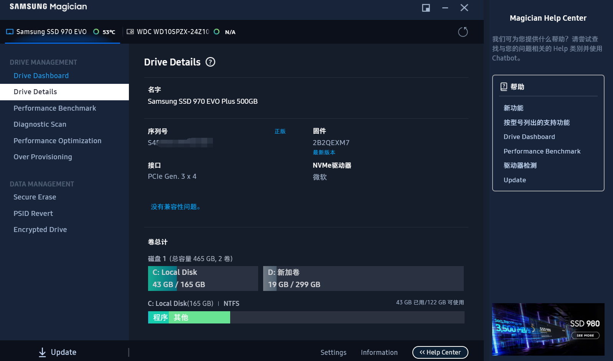The image size is (613, 361).
Task: Collapse the Help Center panel button
Action: tap(440, 352)
